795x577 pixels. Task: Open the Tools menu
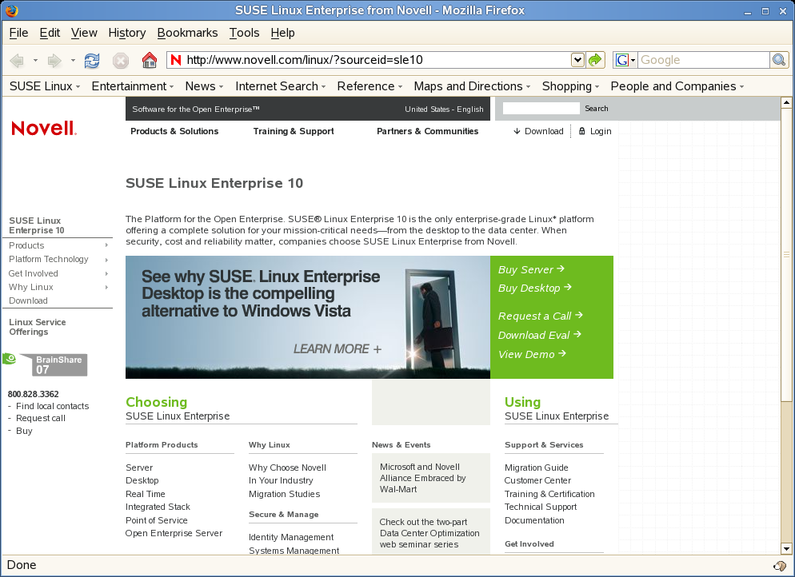245,33
